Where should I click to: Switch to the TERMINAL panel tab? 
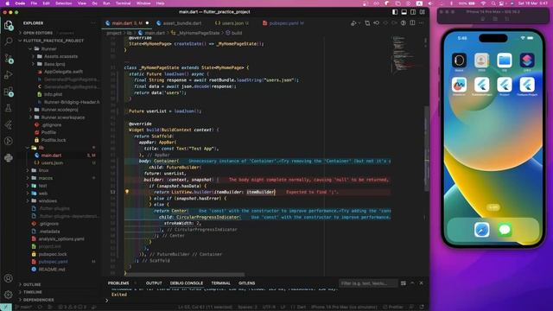220,283
